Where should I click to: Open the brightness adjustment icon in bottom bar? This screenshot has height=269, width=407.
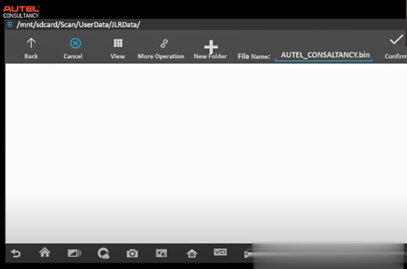point(161,253)
